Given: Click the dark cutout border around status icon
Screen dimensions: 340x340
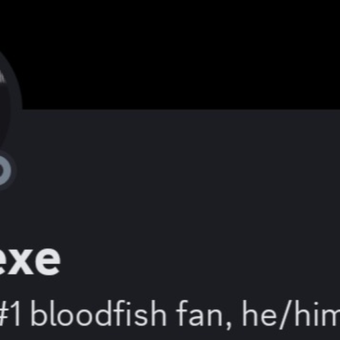Looking at the screenshot, I should click(14, 170).
